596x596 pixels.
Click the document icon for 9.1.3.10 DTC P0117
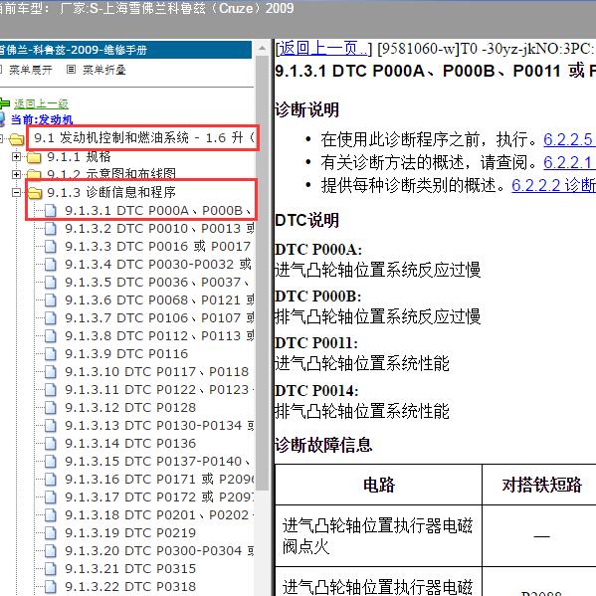coord(50,372)
